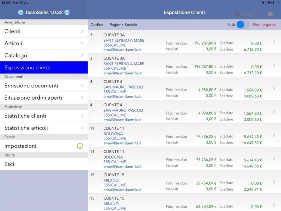Enable the Fido negativo filter
The width and height of the screenshot is (281, 211).
point(264,25)
